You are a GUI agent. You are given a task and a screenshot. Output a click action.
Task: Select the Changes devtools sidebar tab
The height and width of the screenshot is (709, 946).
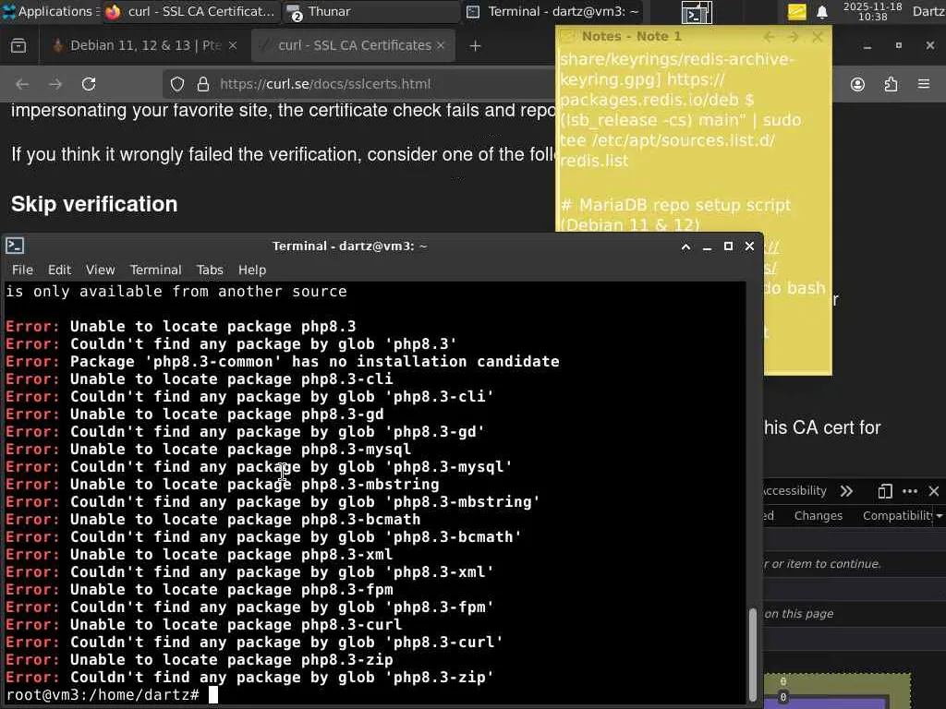click(x=819, y=515)
